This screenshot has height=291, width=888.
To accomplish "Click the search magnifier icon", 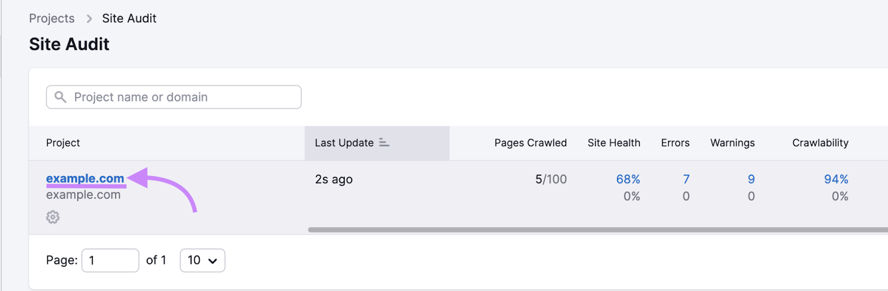I will point(60,97).
